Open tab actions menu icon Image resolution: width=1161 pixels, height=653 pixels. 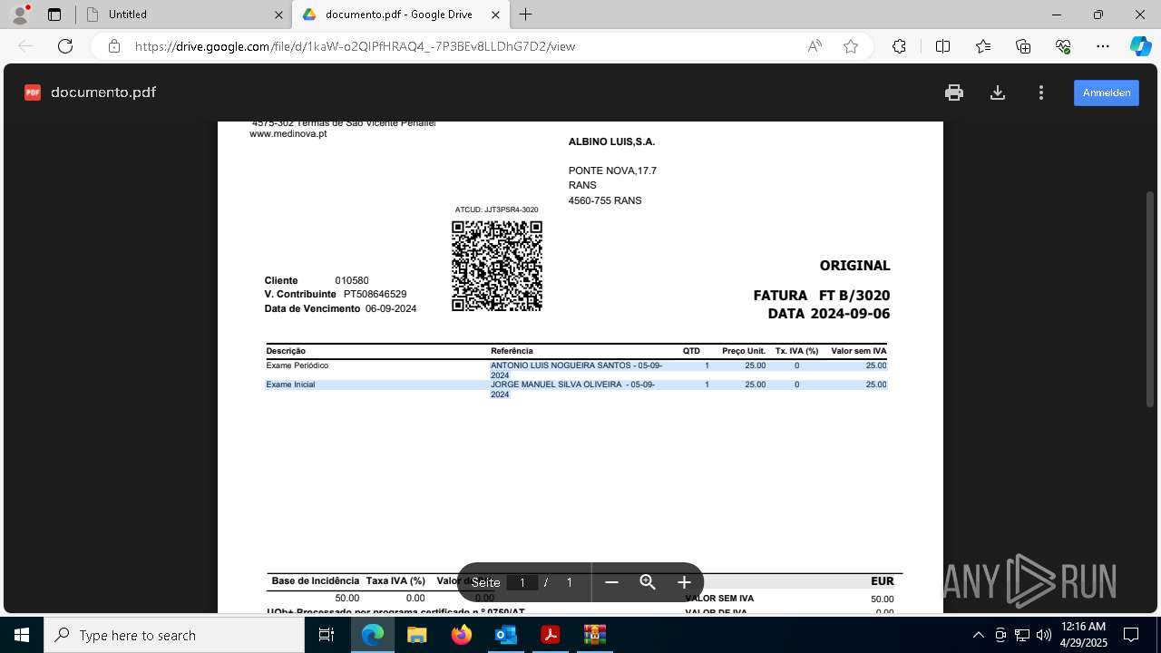tap(54, 15)
